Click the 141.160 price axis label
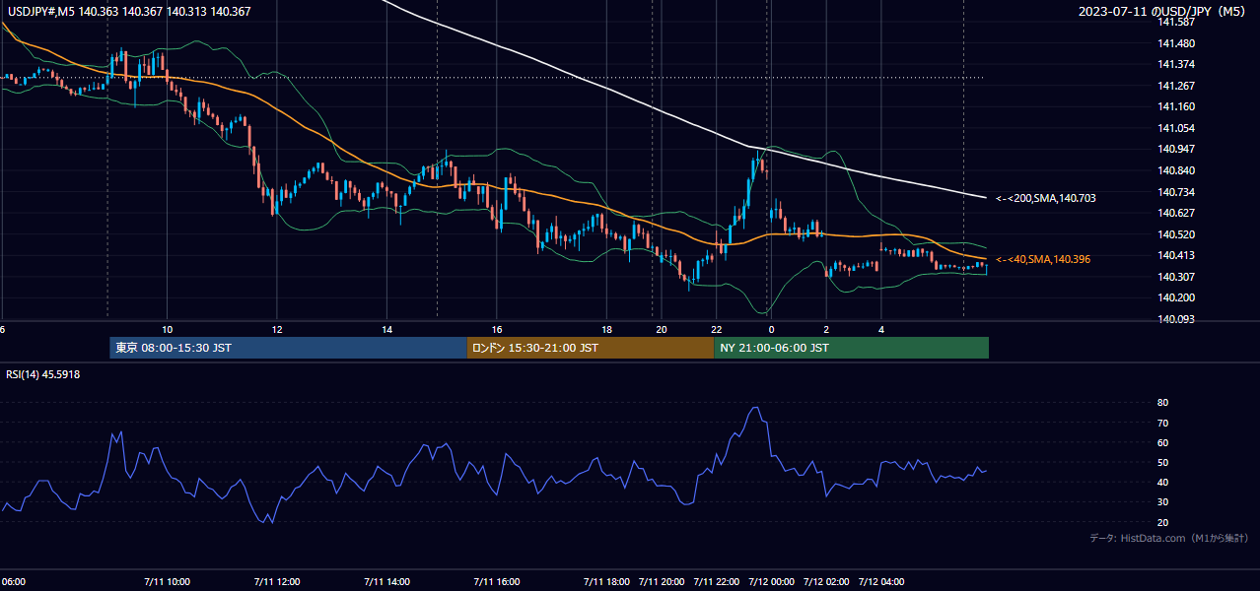 point(1178,106)
